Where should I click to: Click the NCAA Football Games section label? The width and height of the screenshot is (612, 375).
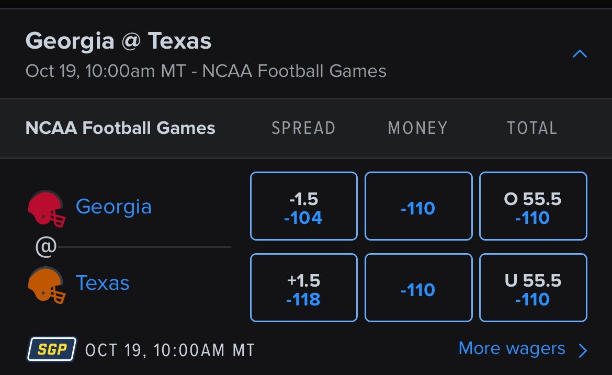pos(120,128)
